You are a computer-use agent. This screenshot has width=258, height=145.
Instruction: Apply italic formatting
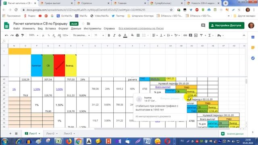[x=114, y=35]
